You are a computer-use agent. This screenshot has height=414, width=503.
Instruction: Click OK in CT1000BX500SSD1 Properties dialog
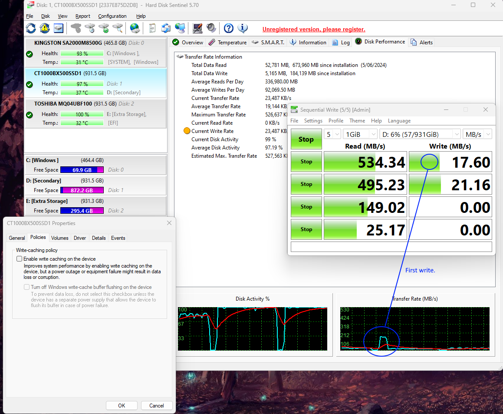coord(122,405)
